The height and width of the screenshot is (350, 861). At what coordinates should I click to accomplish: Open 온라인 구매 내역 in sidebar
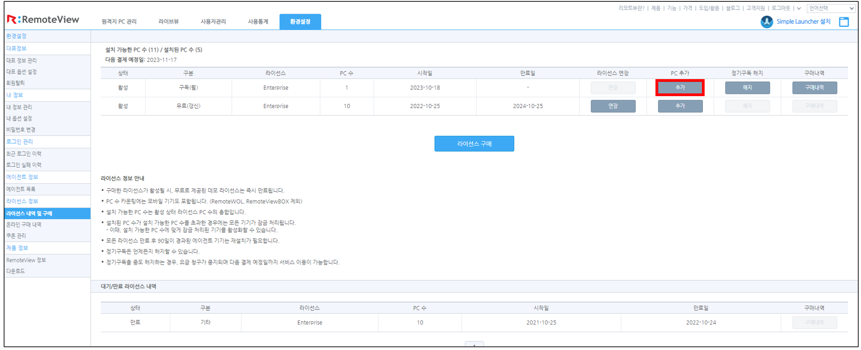[x=24, y=225]
